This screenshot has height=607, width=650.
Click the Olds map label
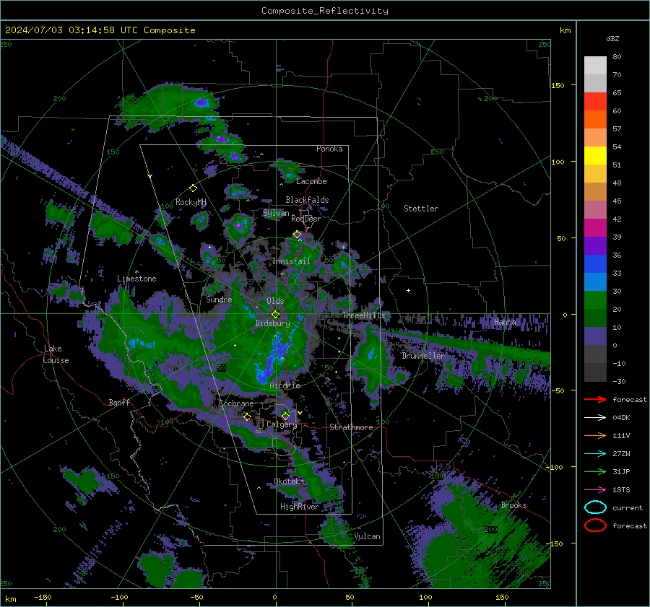pos(275,301)
